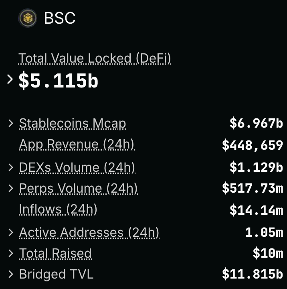Click the DEXs Volume (24h) label
This screenshot has height=289, width=287.
click(77, 167)
